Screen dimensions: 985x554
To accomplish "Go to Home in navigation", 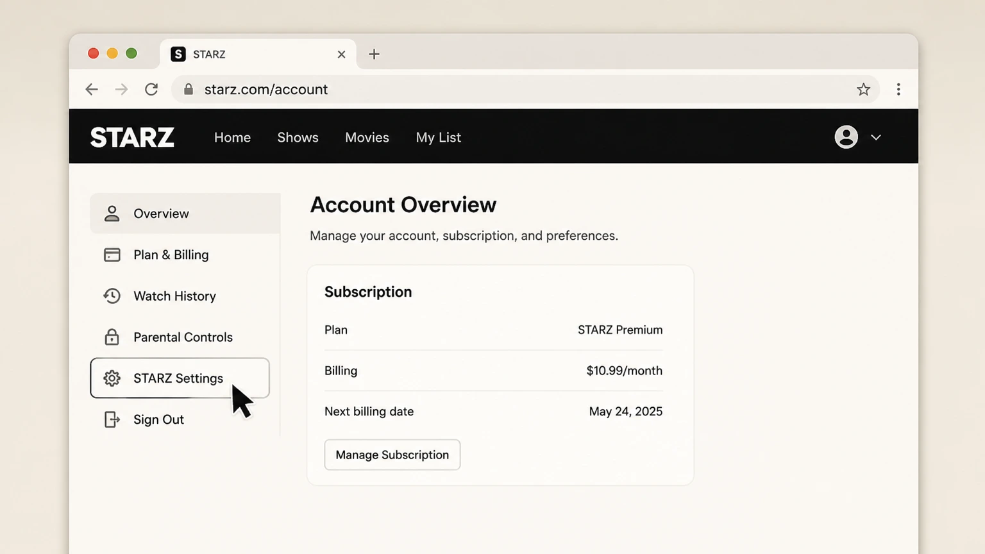I will (232, 137).
